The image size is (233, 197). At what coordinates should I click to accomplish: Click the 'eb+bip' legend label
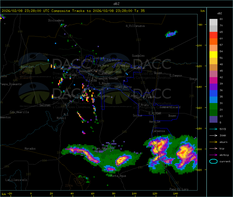(x=224, y=155)
